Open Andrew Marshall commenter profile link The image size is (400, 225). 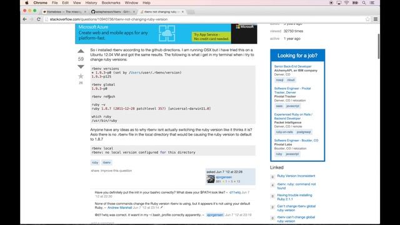coord(119,207)
